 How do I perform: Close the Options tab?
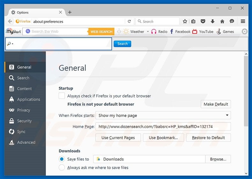pyautogui.click(x=60, y=12)
